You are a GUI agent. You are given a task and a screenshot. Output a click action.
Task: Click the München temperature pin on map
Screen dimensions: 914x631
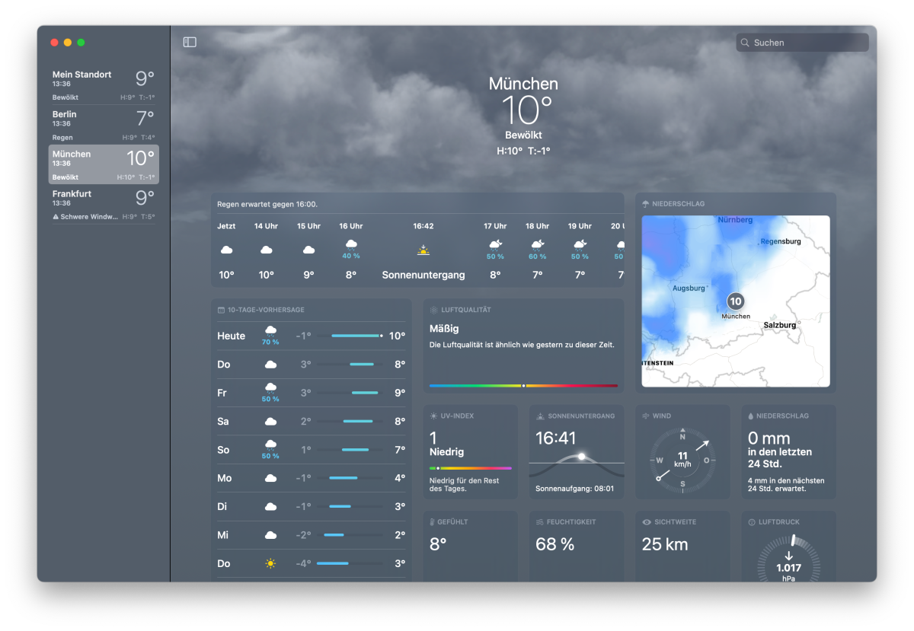(735, 301)
